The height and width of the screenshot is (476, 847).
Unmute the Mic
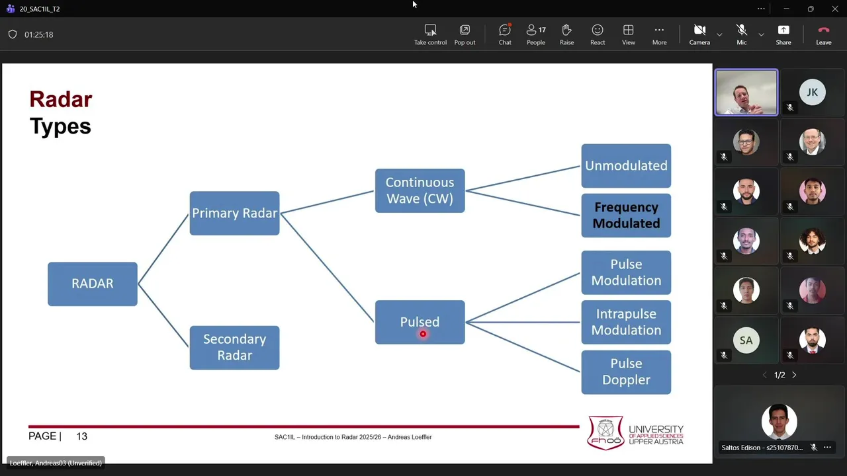click(x=742, y=34)
